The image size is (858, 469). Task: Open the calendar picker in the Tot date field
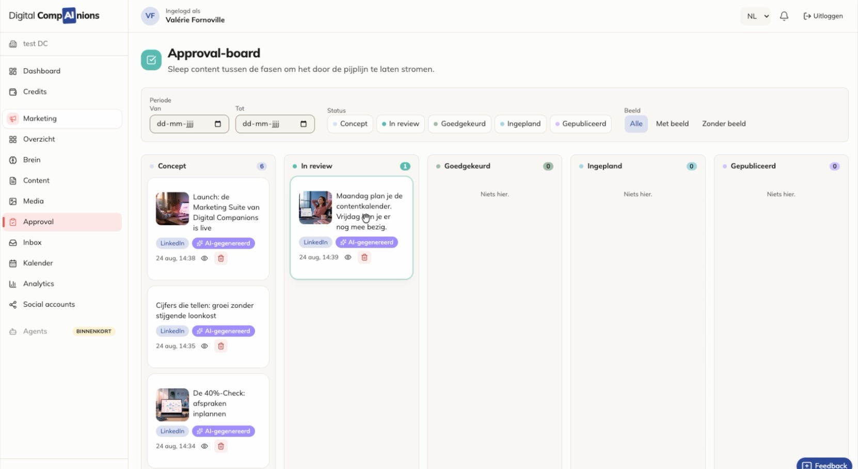pos(304,124)
